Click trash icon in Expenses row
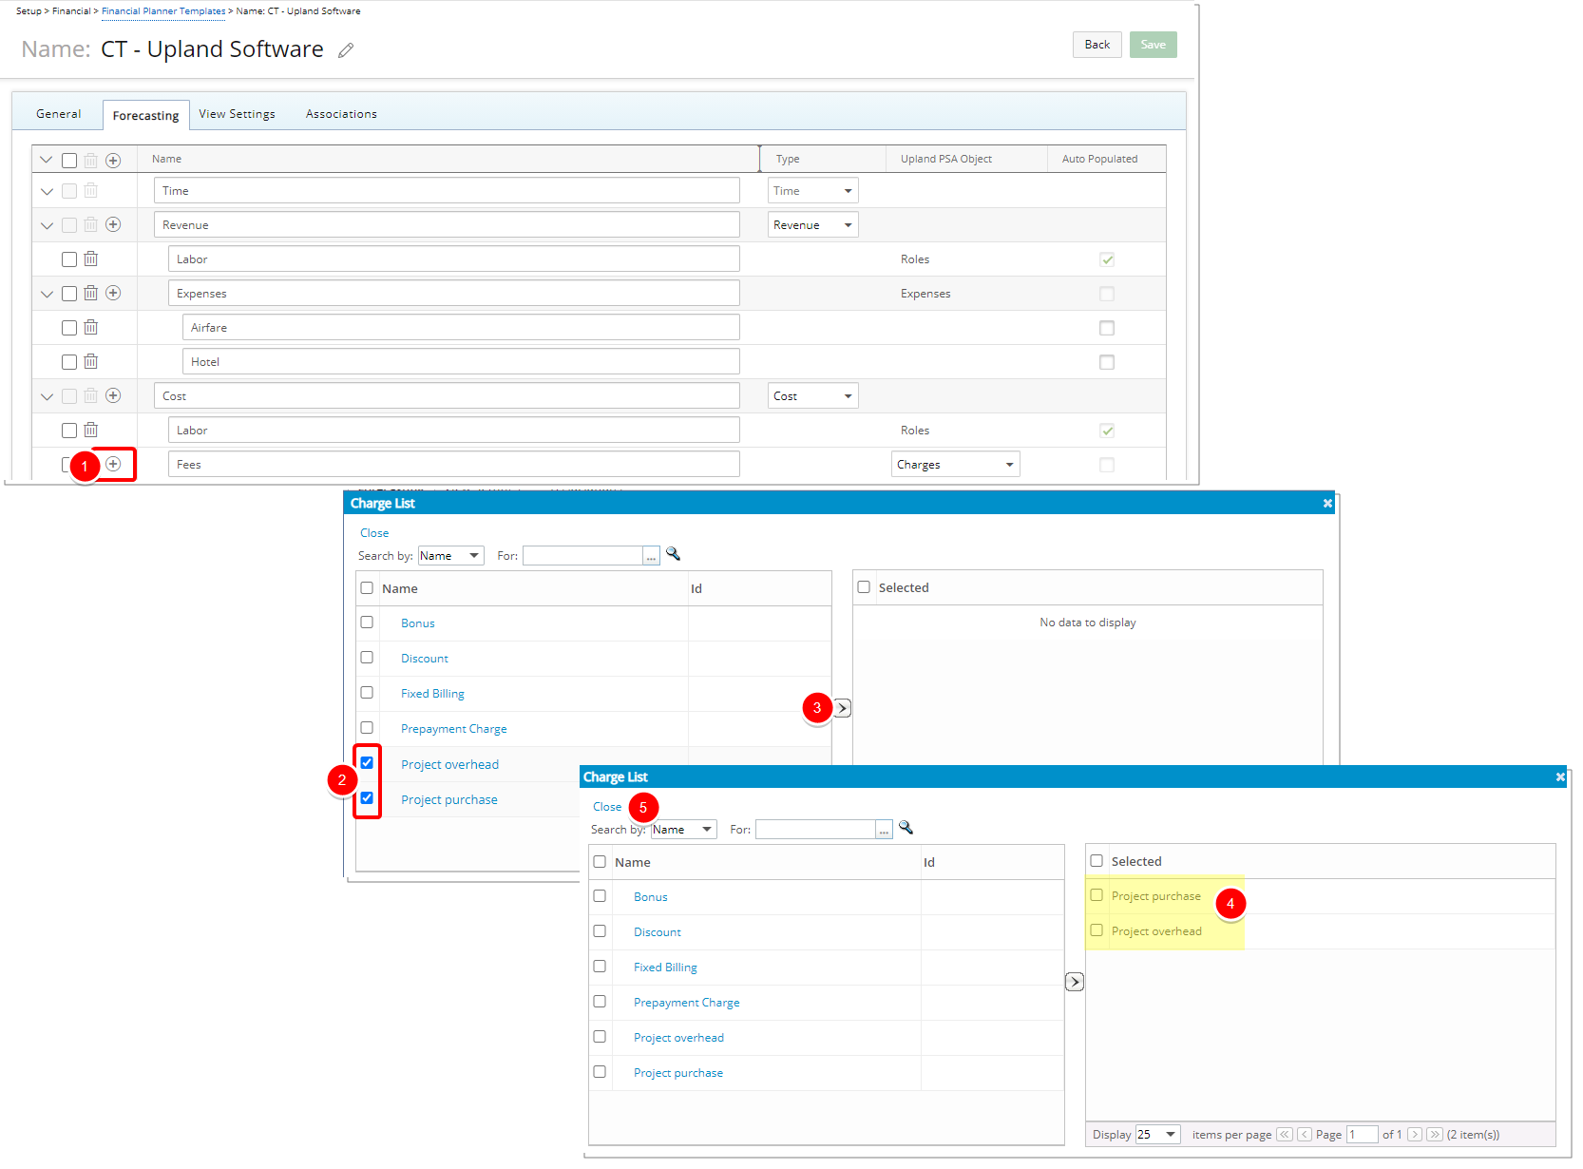Viewport: 1583px width, 1169px height. (x=91, y=293)
